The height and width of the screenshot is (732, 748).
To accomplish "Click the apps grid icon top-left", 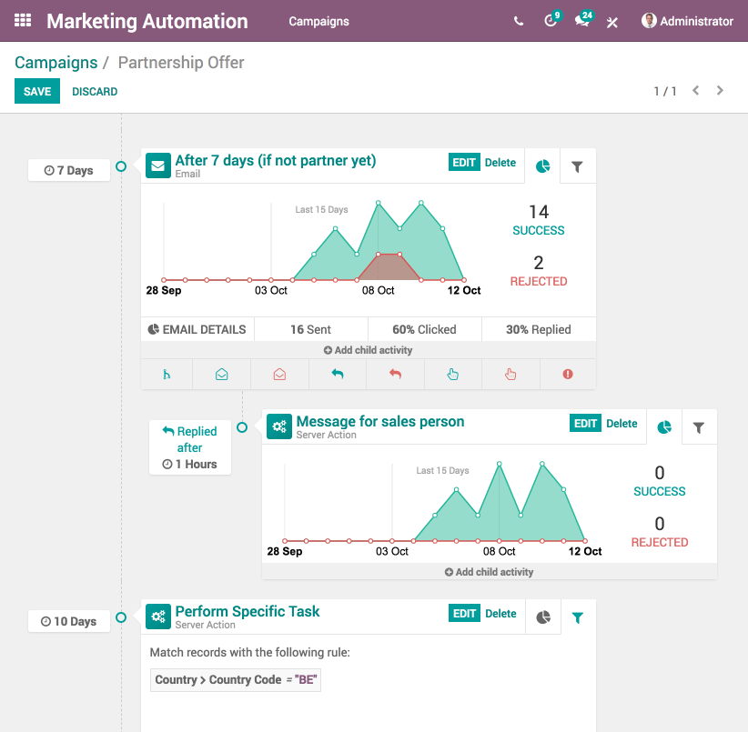I will click(x=22, y=20).
